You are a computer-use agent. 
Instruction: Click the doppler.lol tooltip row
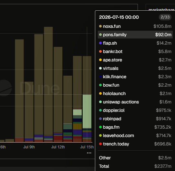click(135, 110)
